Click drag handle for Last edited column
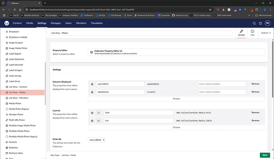 pos(92,84)
